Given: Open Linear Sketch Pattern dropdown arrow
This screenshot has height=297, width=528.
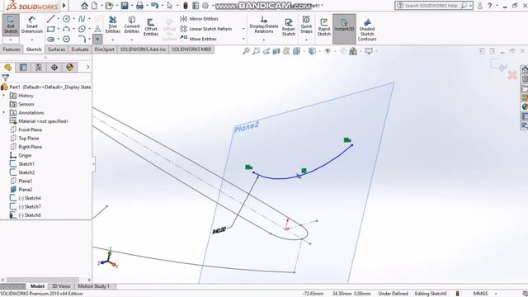Looking at the screenshot, I should (243, 29).
